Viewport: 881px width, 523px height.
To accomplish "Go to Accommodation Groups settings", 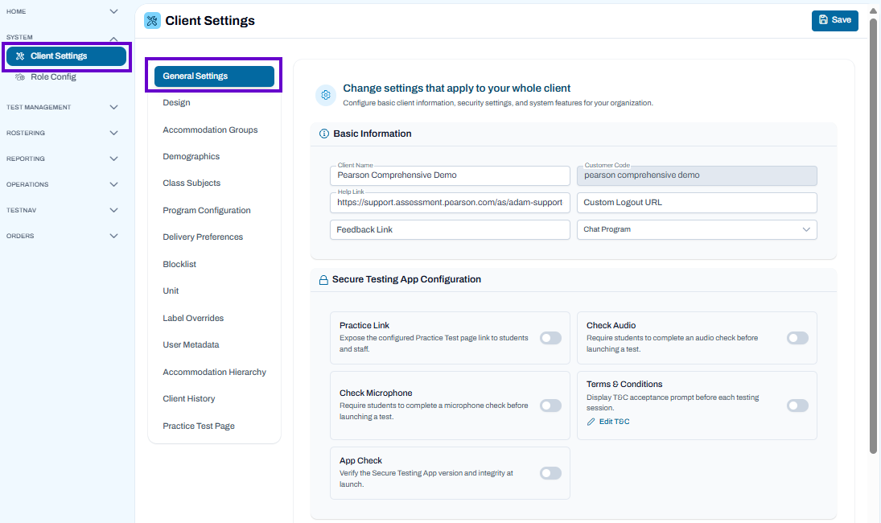I will pyautogui.click(x=210, y=130).
